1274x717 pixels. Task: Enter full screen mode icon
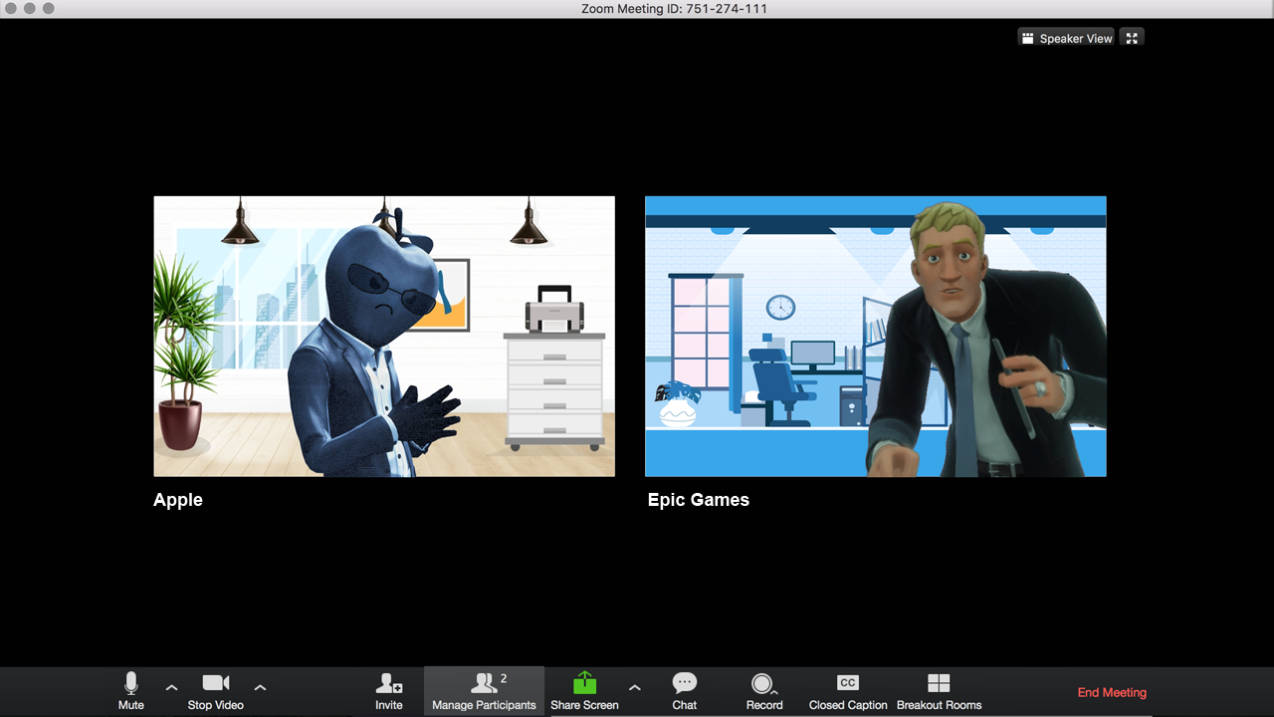1132,38
